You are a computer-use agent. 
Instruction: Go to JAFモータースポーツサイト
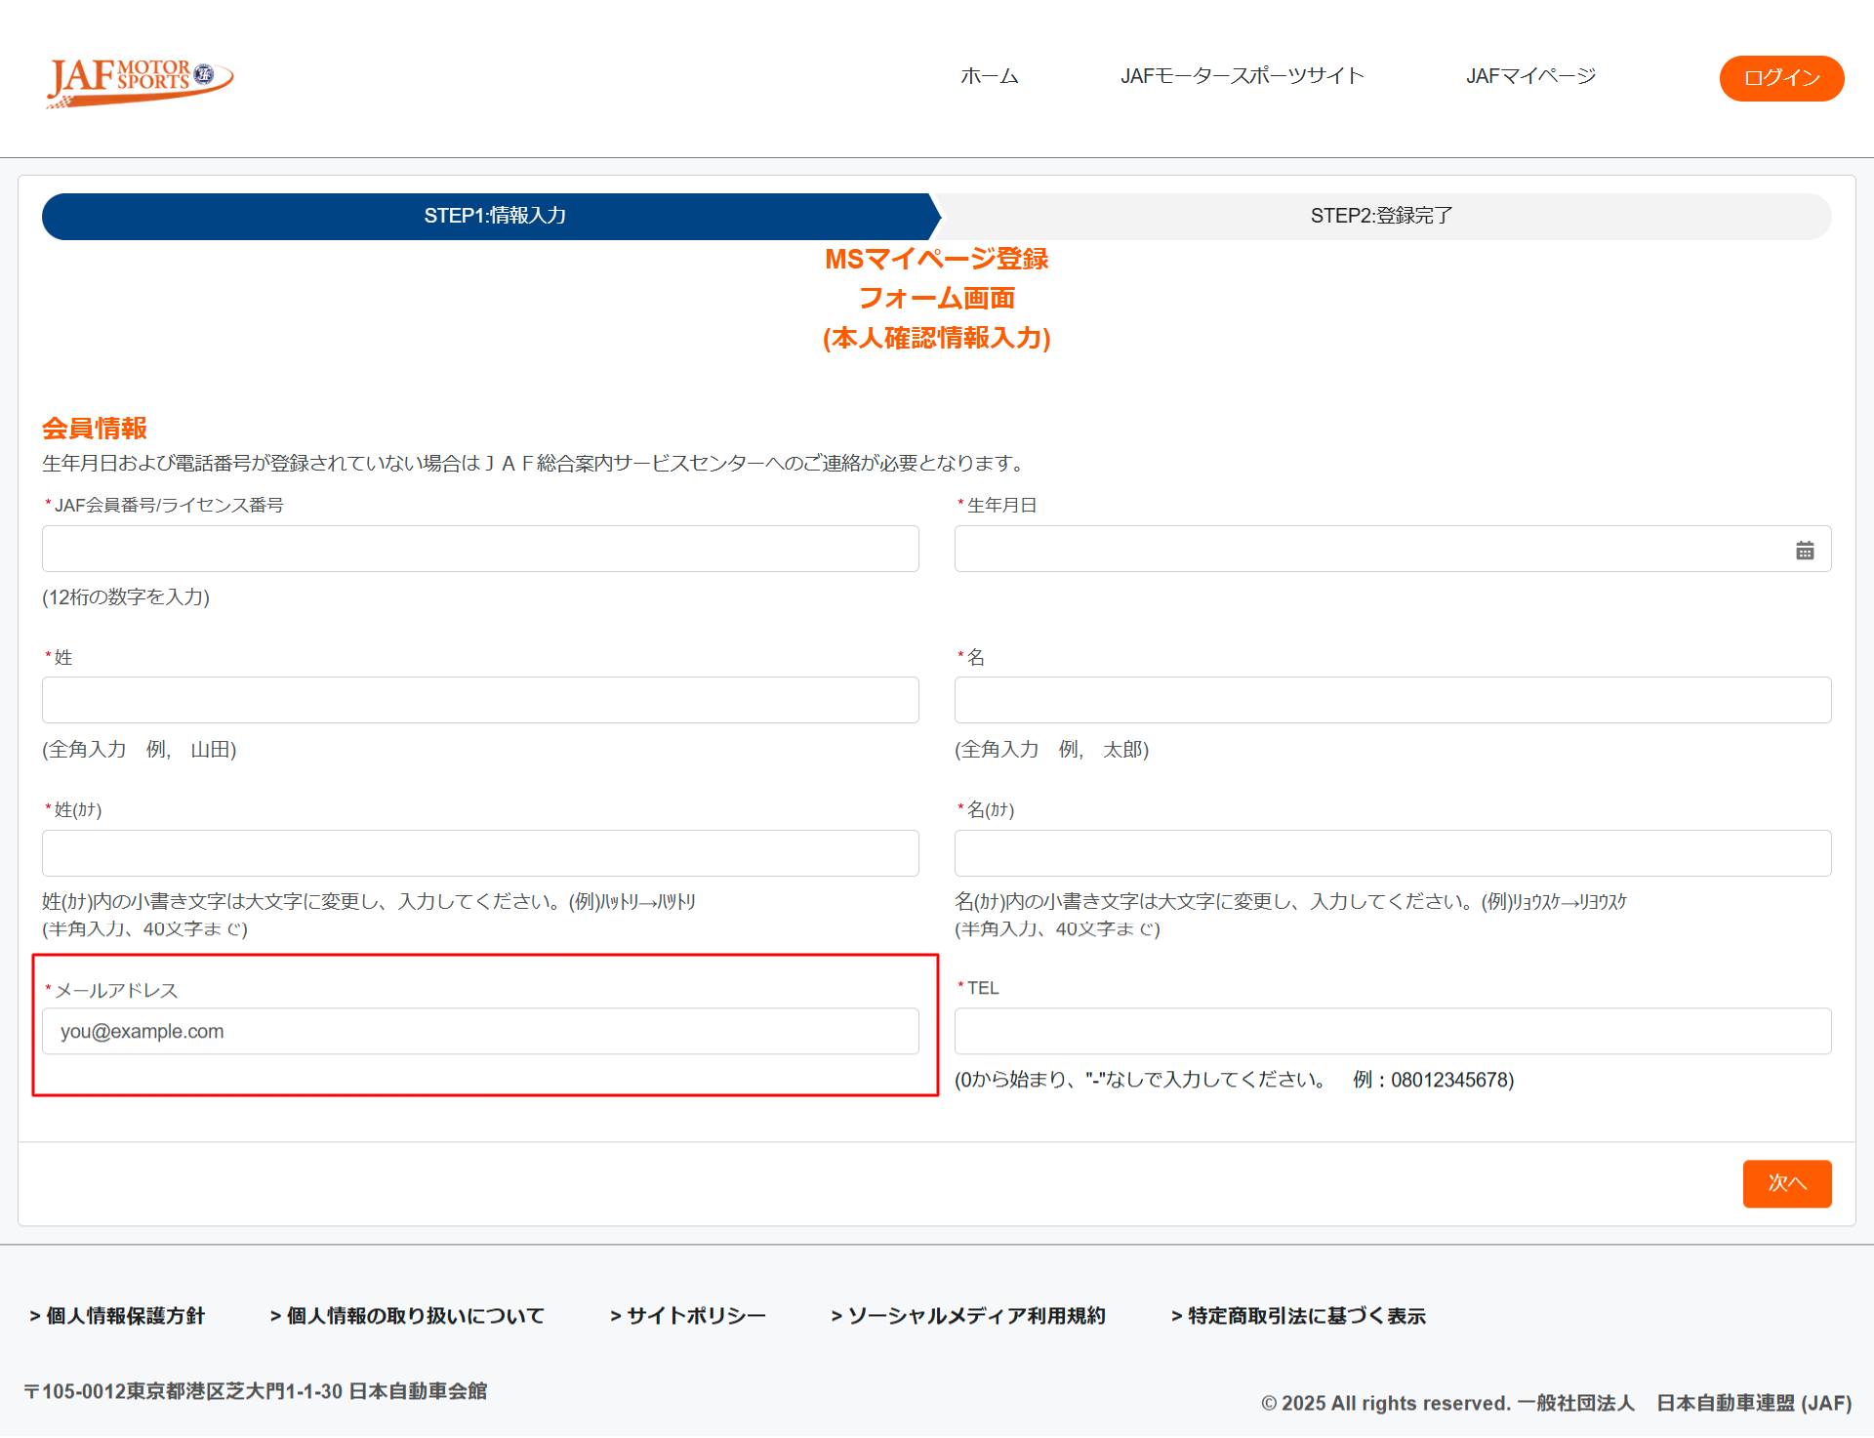tap(1242, 76)
